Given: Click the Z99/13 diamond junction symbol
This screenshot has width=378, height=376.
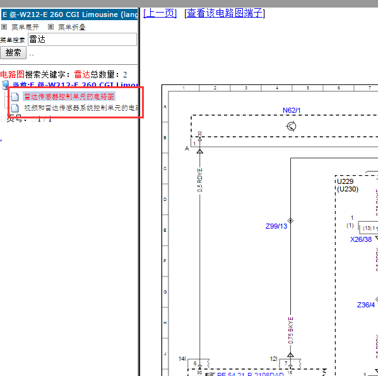Looking at the screenshot, I should [x=290, y=220].
